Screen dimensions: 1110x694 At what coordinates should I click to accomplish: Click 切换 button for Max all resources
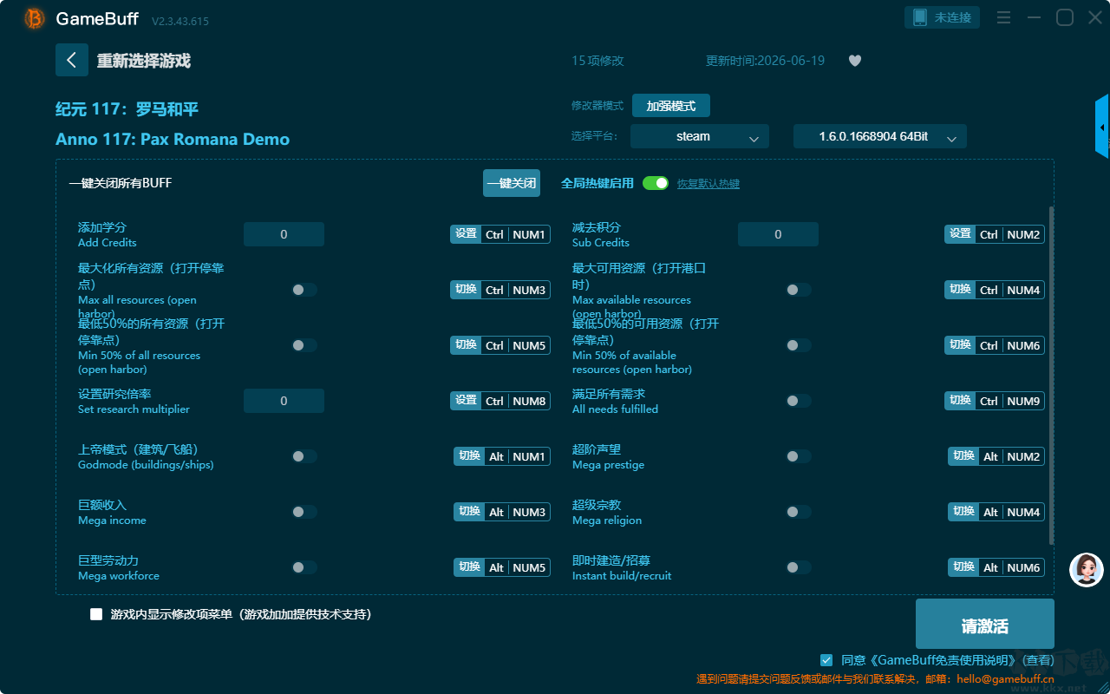point(466,290)
